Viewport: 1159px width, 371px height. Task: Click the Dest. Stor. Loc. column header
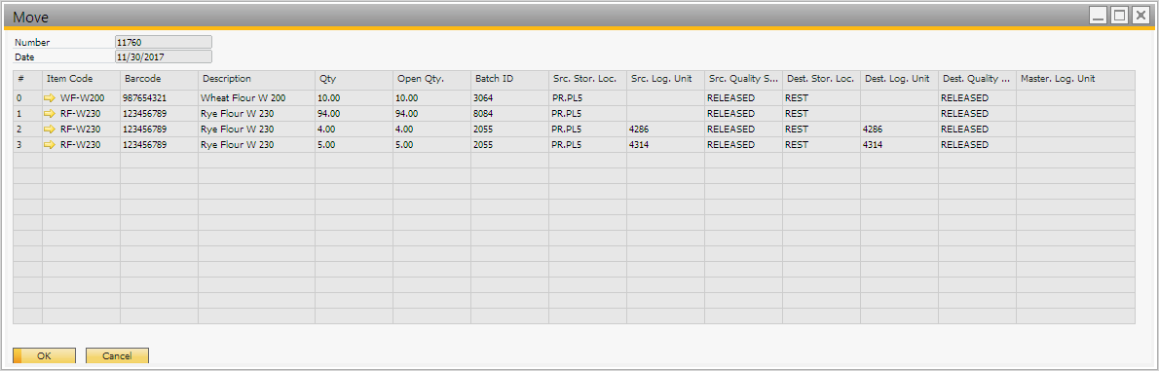click(x=821, y=79)
